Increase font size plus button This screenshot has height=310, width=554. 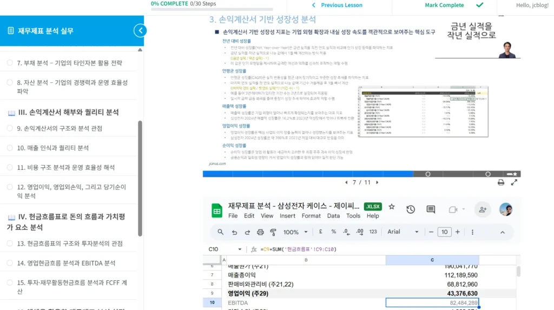point(458,232)
